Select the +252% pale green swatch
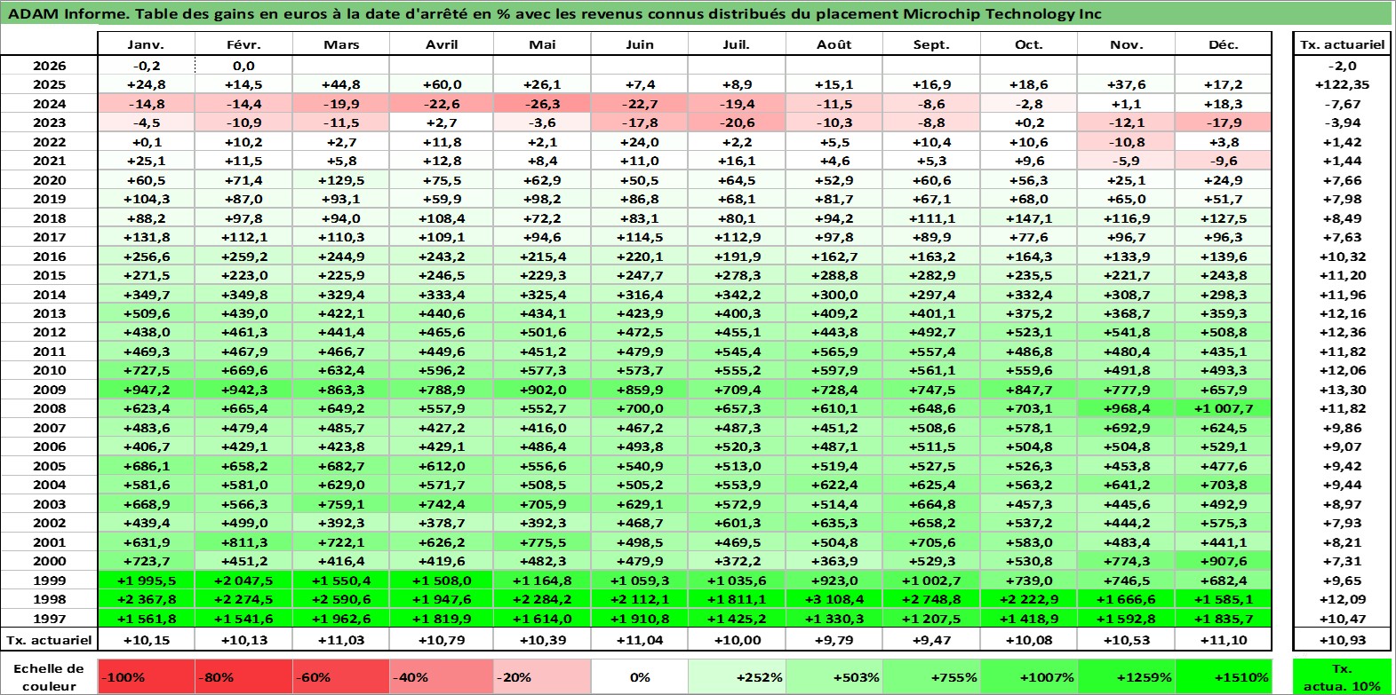The height and width of the screenshot is (695, 1396). [737, 676]
